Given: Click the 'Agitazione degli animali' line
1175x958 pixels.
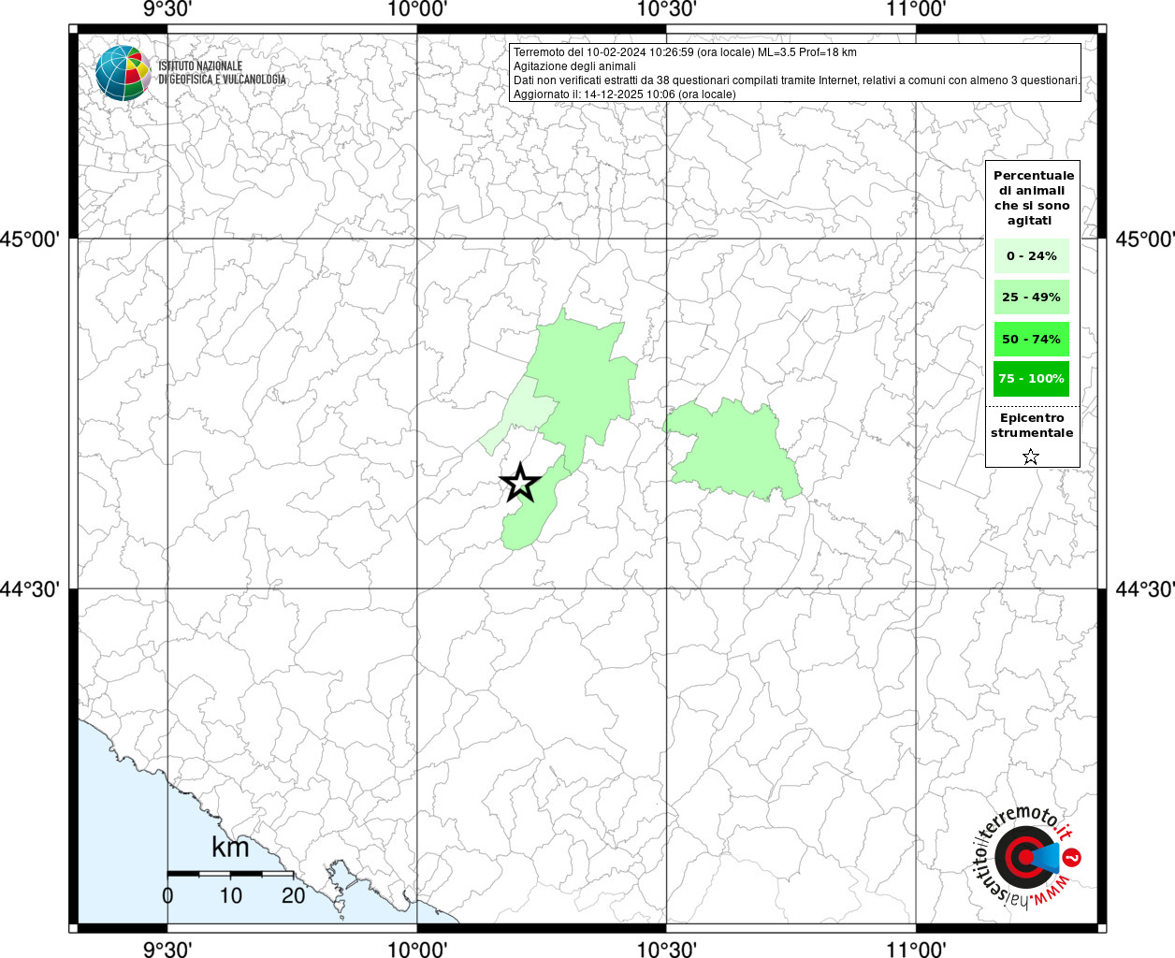Looking at the screenshot, I should [574, 66].
